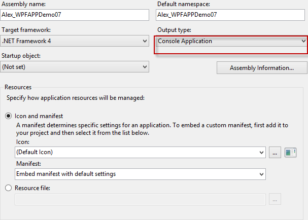Image resolution: width=308 pixels, height=220 pixels.
Task: Open the Startup object dropdown
Action: [x=75, y=67]
